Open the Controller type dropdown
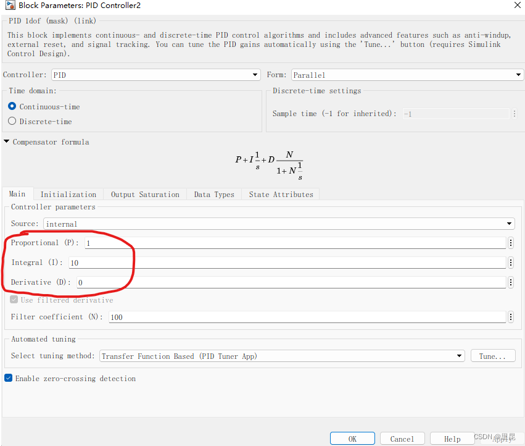 point(156,75)
